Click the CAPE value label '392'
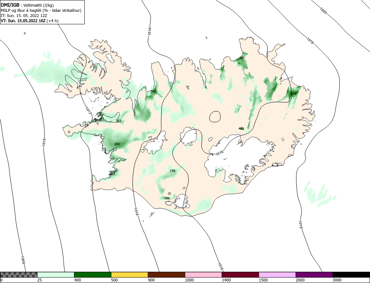The width and height of the screenshot is (370, 283). [153, 91]
